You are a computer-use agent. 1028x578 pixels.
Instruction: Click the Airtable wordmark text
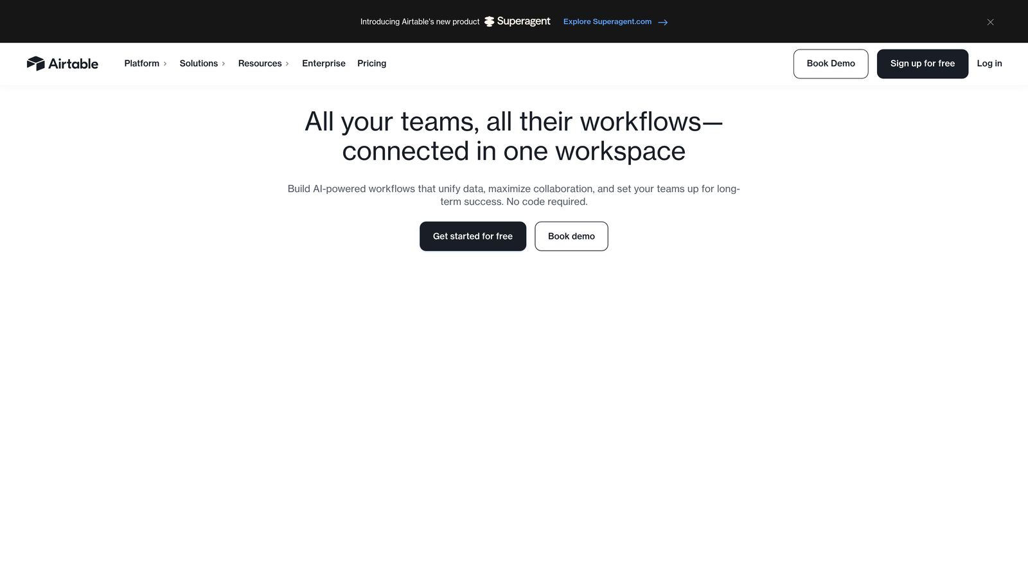tap(72, 63)
